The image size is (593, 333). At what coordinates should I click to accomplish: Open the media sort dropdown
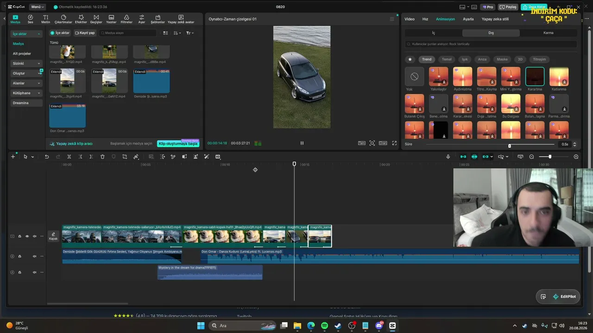[177, 33]
